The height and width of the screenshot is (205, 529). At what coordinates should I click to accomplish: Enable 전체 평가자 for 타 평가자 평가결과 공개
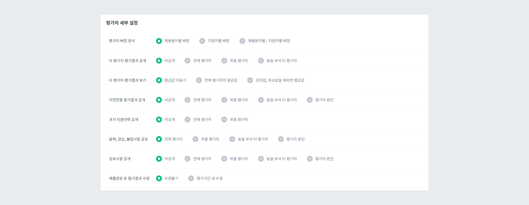187,61
